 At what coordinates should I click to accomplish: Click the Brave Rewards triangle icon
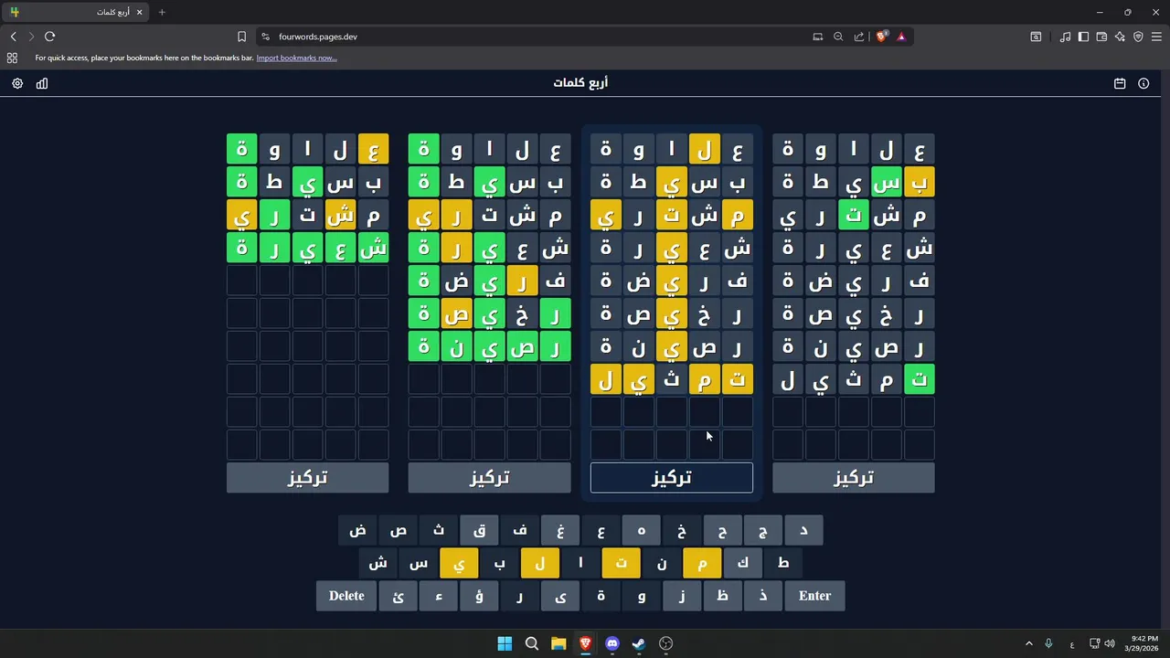tap(901, 37)
